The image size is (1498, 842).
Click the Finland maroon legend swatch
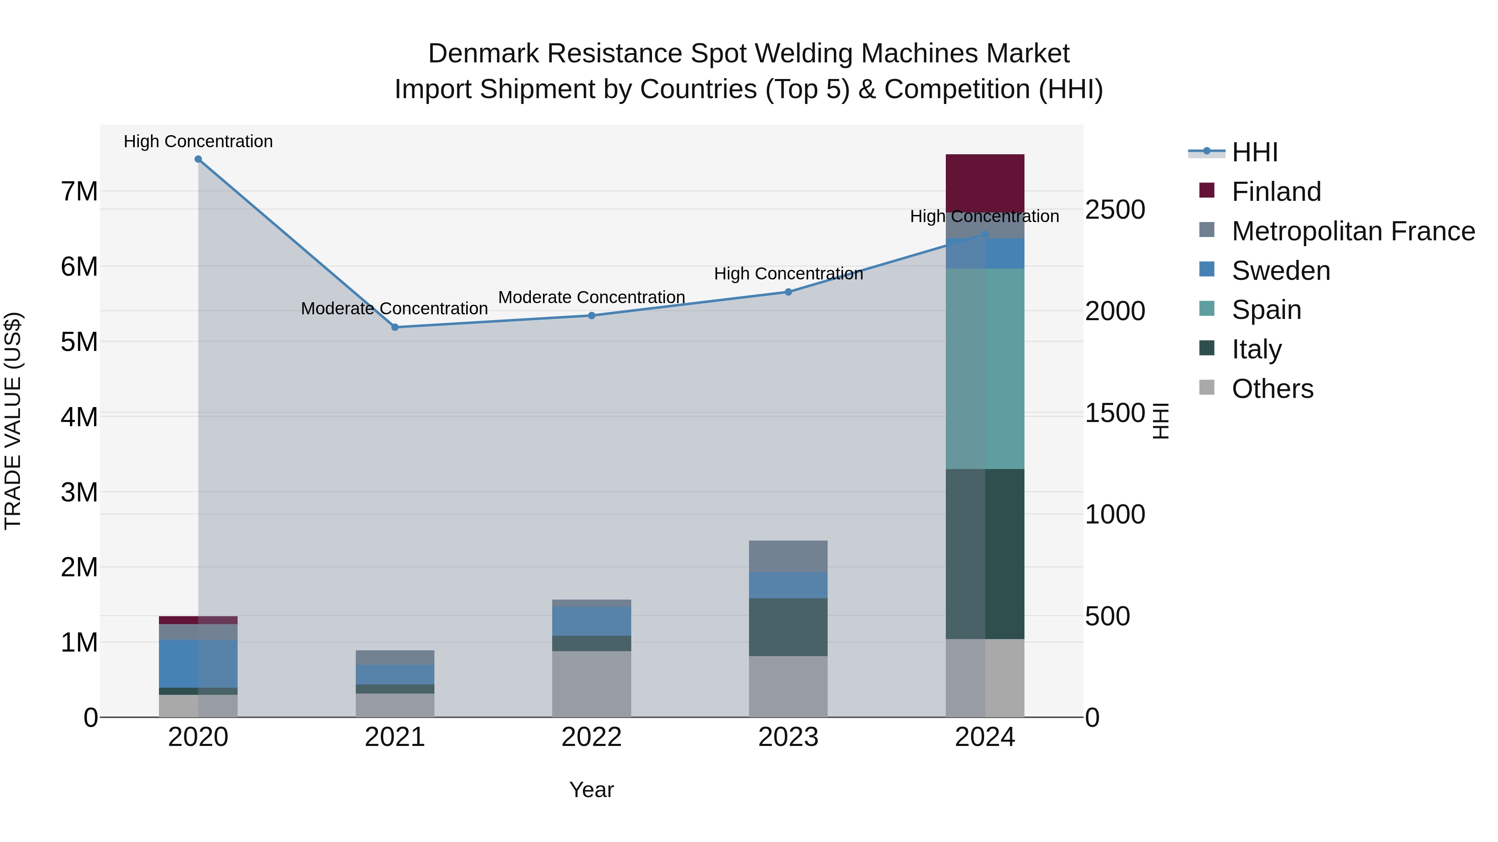[1207, 190]
